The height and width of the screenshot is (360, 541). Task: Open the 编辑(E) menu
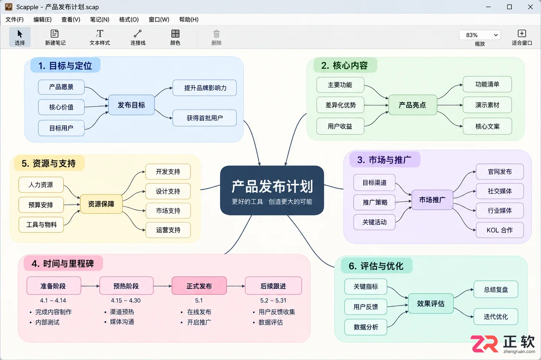(42, 19)
